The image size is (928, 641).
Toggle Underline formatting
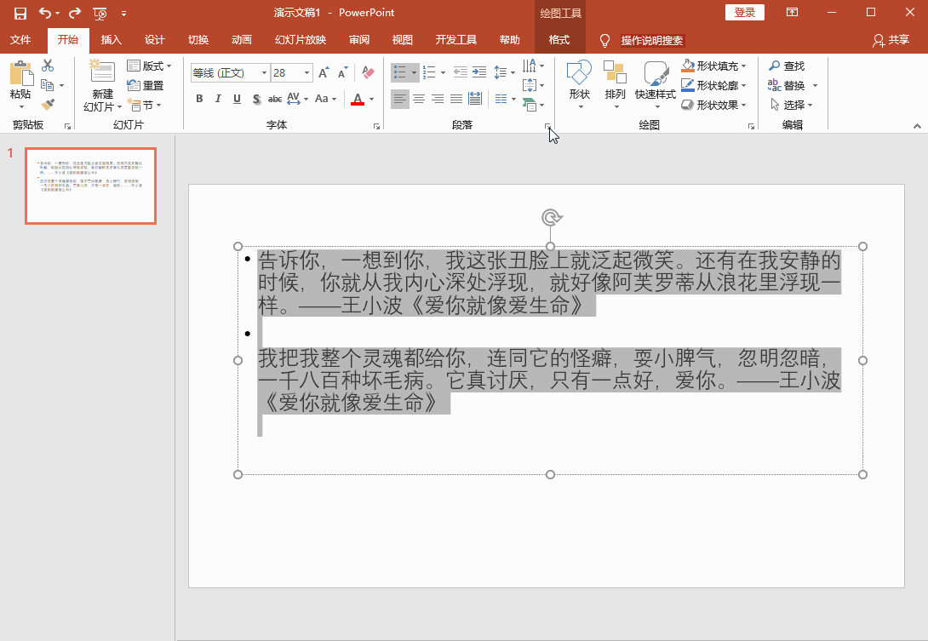[237, 99]
